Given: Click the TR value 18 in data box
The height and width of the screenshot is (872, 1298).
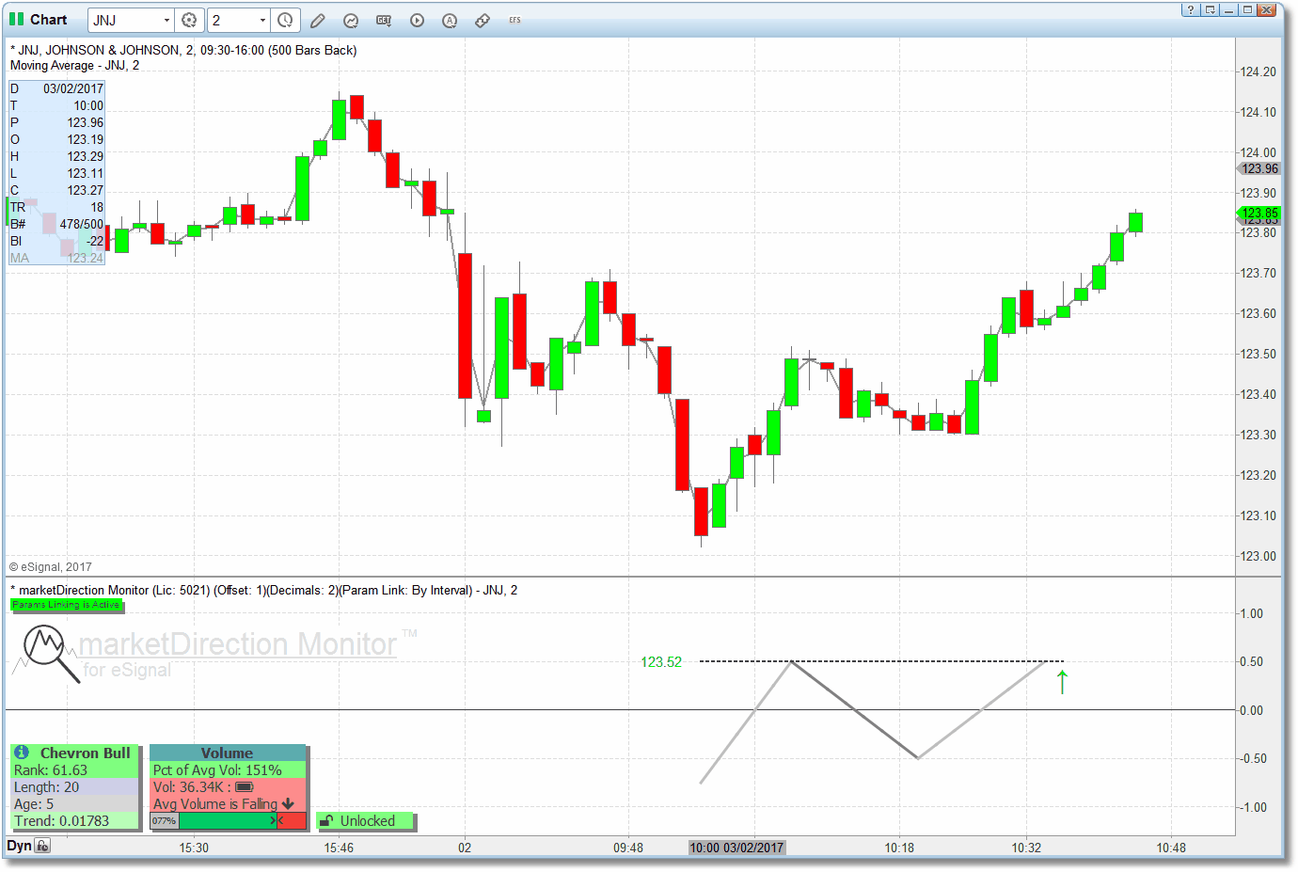Looking at the screenshot, I should [x=97, y=207].
